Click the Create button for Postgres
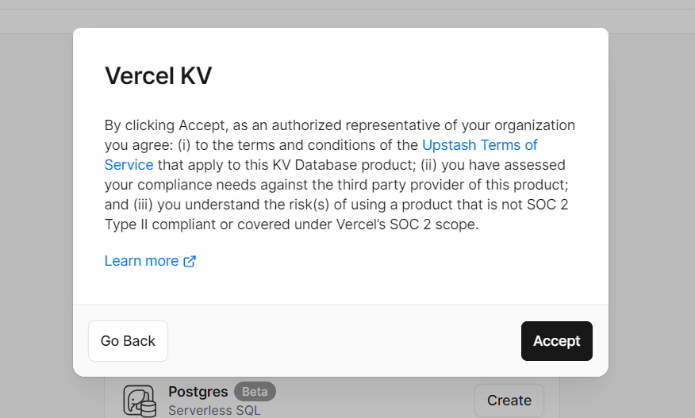695x418 pixels. coord(509,401)
